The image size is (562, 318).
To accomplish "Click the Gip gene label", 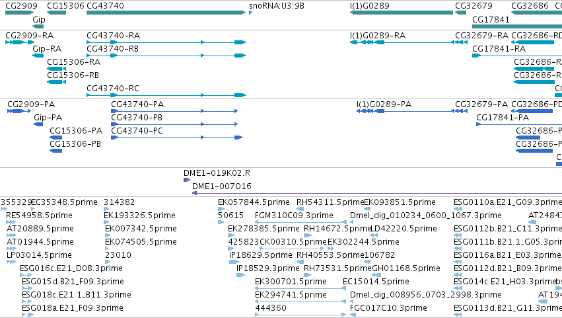I will tap(39, 19).
